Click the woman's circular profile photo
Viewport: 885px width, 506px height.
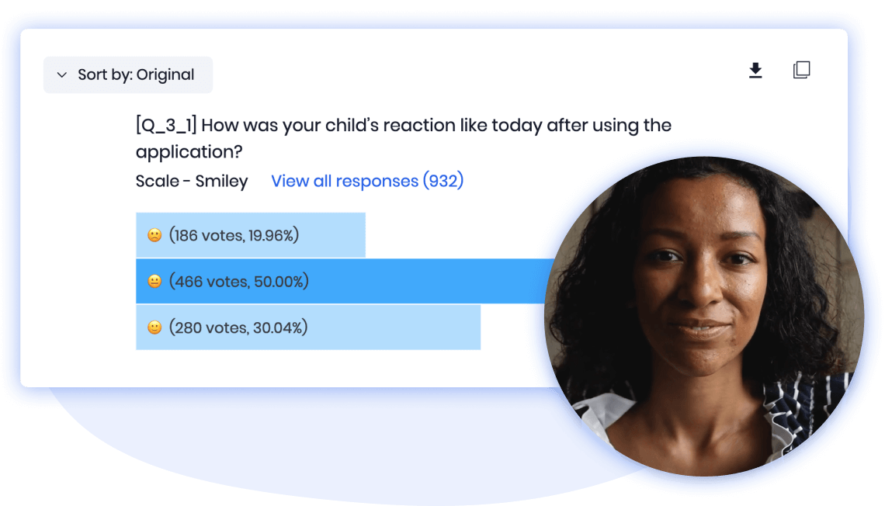pos(704,317)
